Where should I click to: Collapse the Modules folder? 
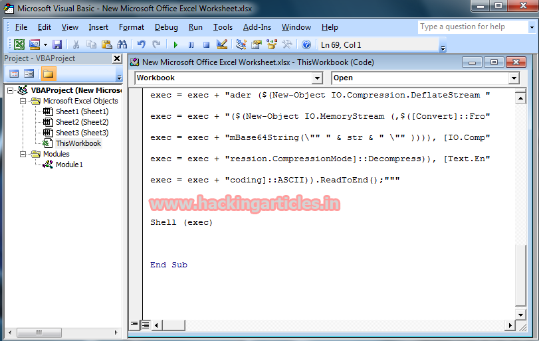coord(23,155)
